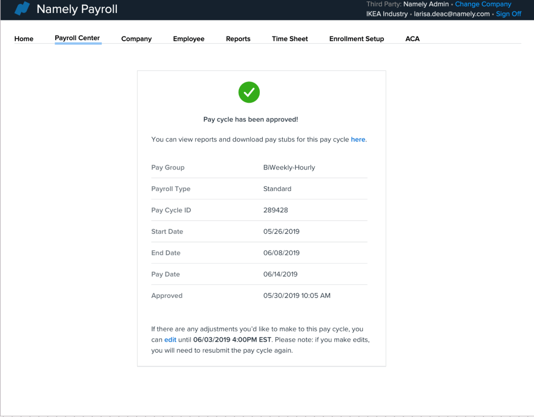Go to the Home tab
Viewport: 534px width, 417px height.
click(x=24, y=39)
